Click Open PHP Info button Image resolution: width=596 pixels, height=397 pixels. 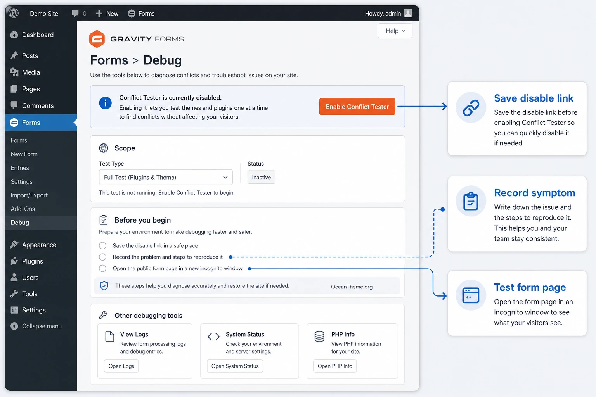[335, 366]
